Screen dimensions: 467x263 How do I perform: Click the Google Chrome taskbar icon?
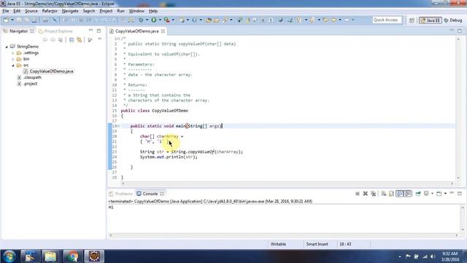point(72,256)
